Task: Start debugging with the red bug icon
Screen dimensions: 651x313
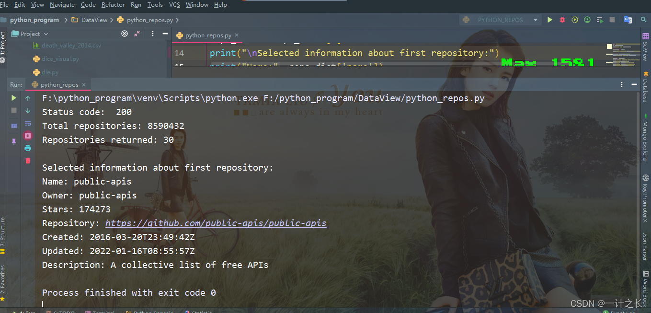Action: (562, 20)
